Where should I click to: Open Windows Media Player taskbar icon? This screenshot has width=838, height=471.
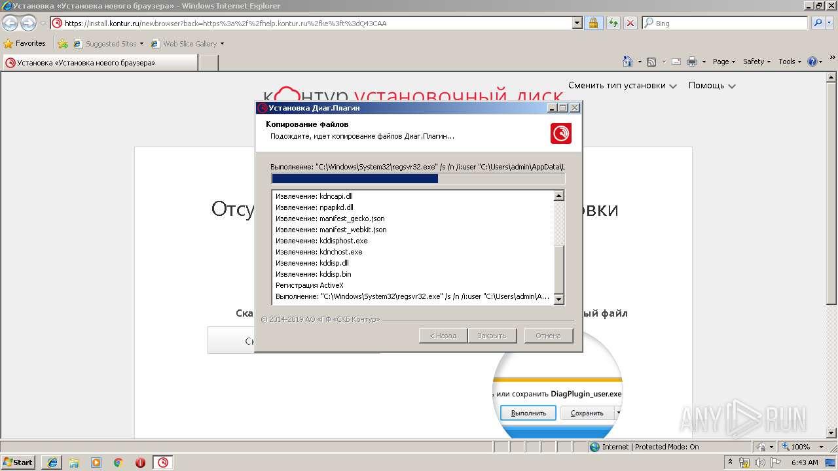(x=96, y=462)
